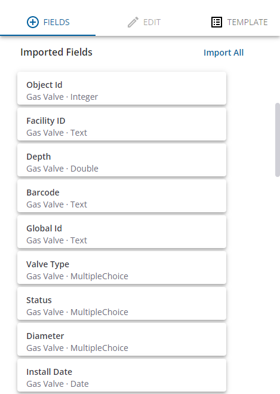280x394 pixels.
Task: Add the Depth double field
Action: (x=122, y=160)
